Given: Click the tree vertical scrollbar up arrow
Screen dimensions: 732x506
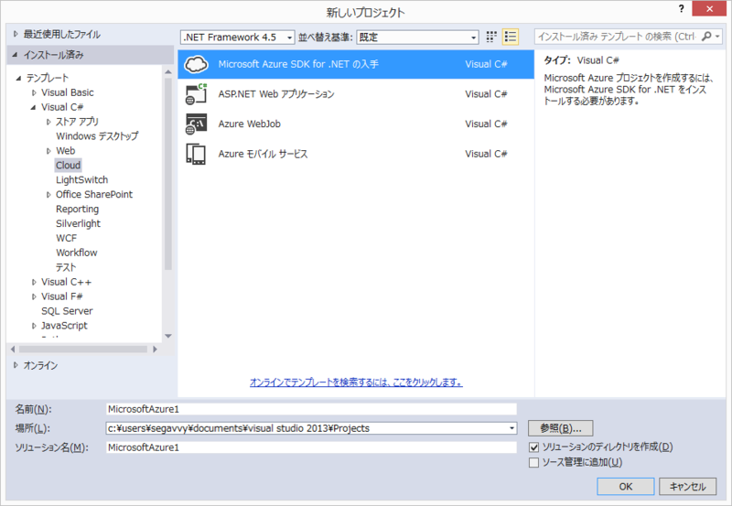Looking at the screenshot, I should [168, 72].
